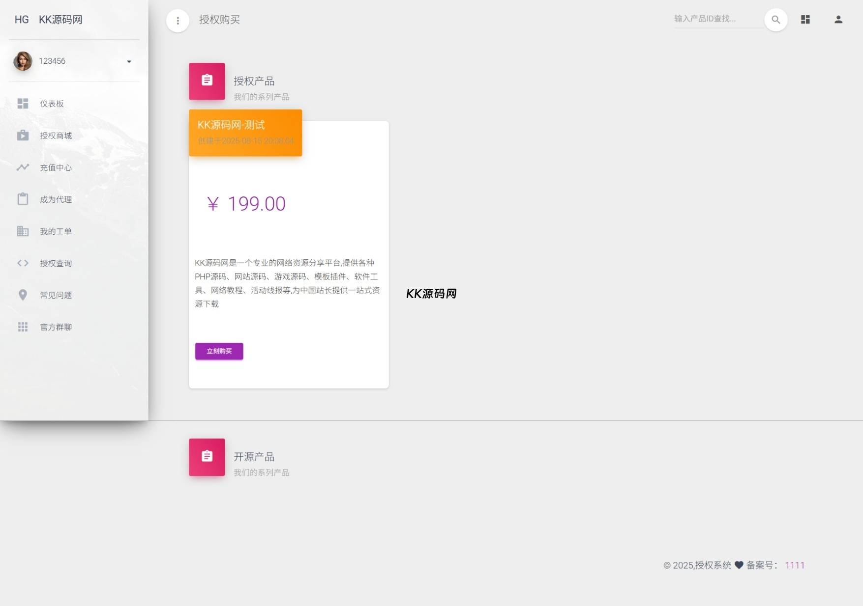This screenshot has height=606, width=863.
Task: Click the 授权查询 code brackets icon
Action: coord(23,263)
